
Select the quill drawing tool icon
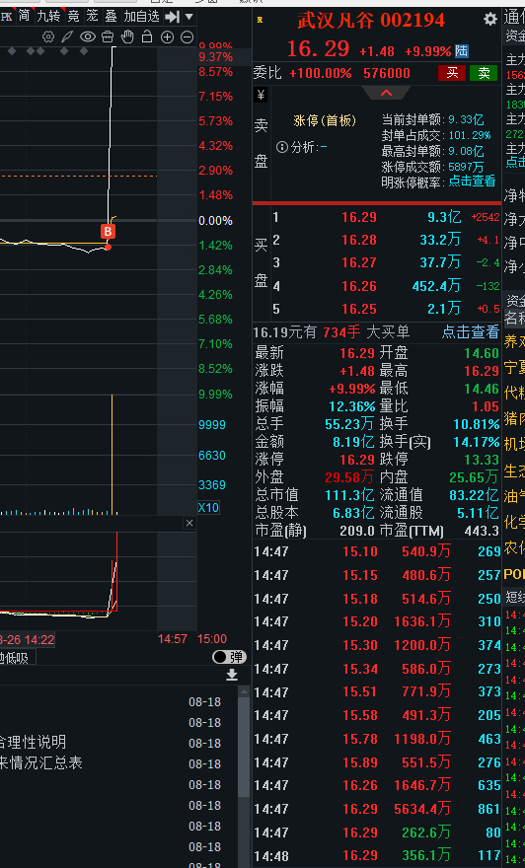point(67,37)
